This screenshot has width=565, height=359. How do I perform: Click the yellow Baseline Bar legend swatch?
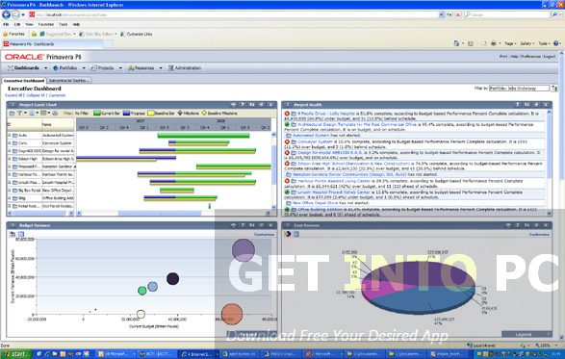click(x=150, y=114)
